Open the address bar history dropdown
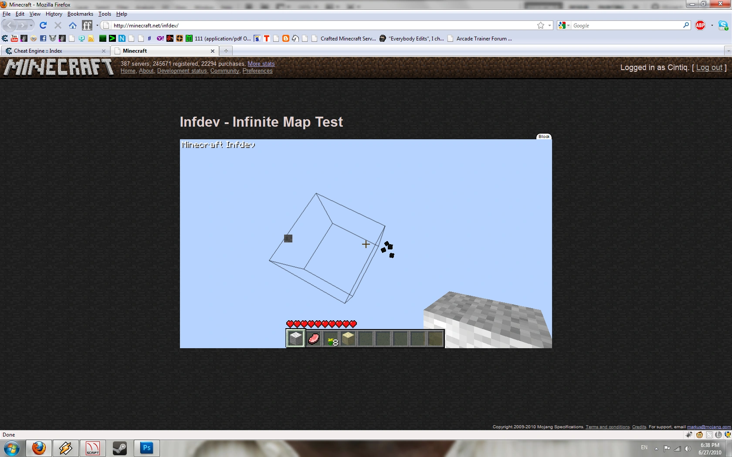 [549, 25]
